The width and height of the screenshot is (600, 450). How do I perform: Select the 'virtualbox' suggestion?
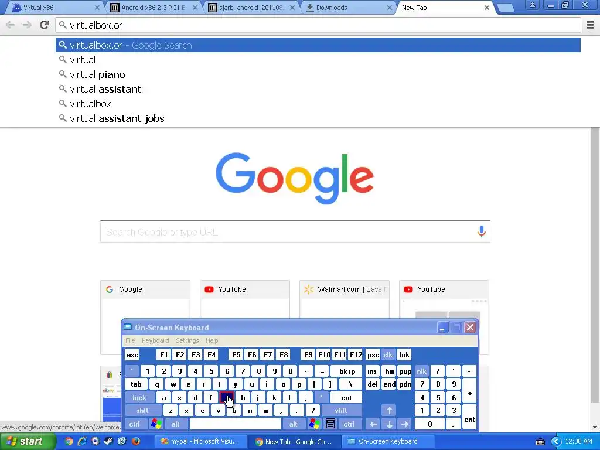pos(318,104)
